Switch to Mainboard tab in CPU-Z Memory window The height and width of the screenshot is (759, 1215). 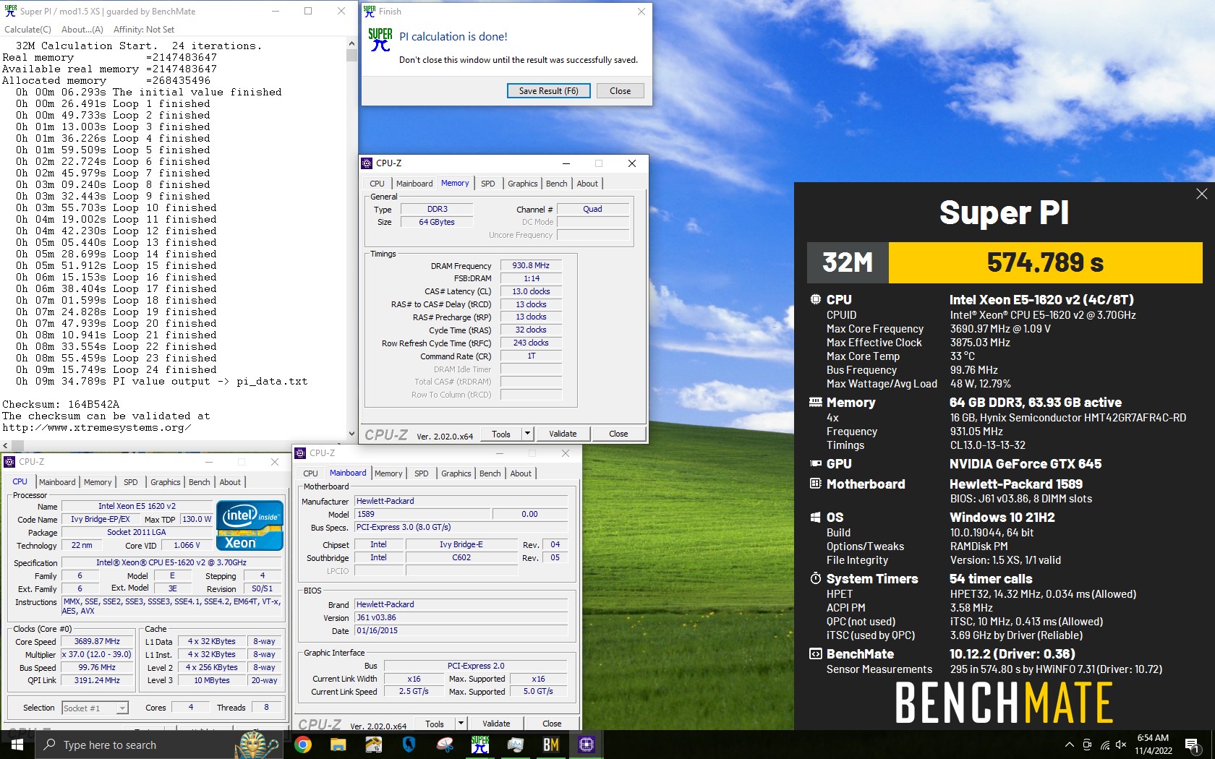coord(414,184)
